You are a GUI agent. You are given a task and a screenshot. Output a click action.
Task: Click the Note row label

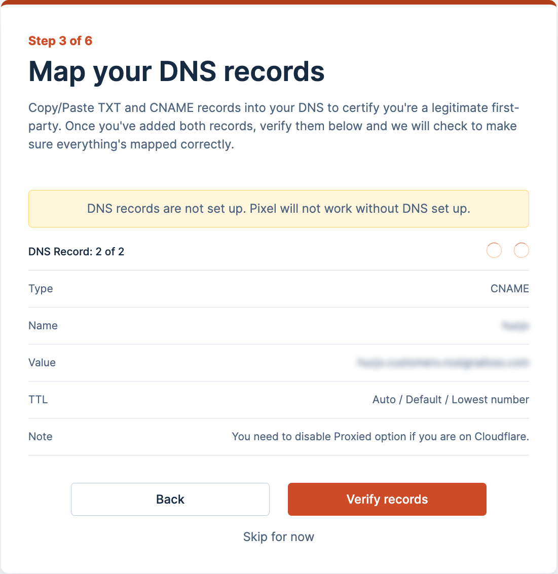[41, 437]
